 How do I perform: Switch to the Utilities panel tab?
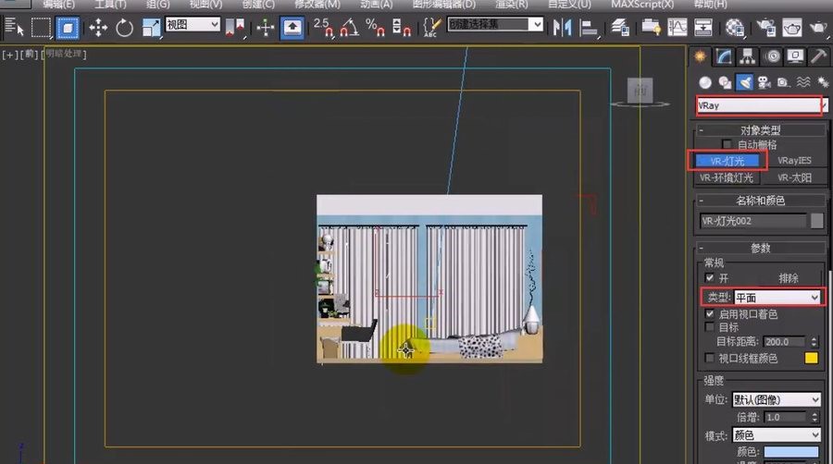click(819, 56)
